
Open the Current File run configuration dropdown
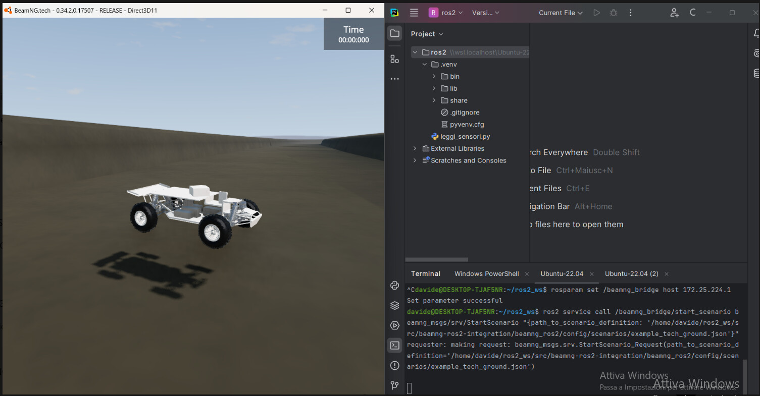point(561,13)
